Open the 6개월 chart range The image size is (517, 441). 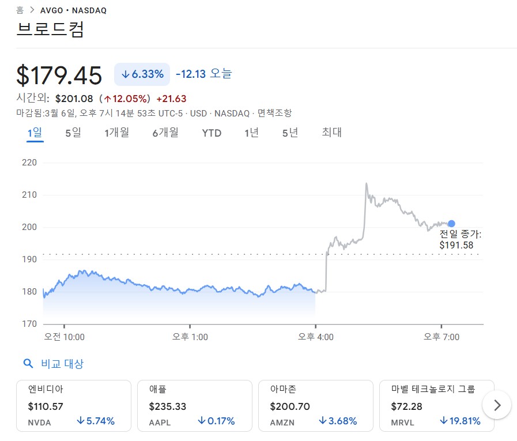tap(165, 133)
